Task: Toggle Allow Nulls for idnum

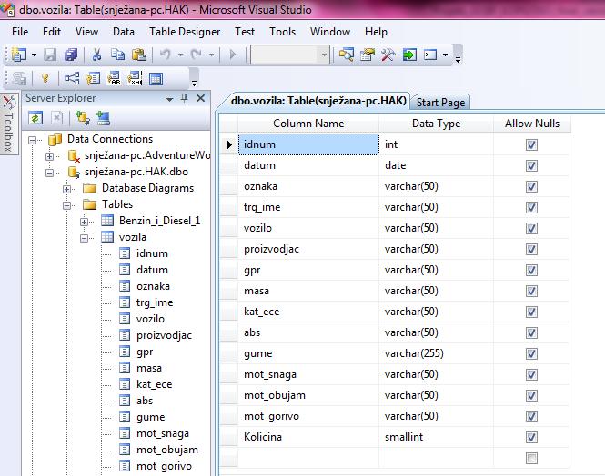Action: (x=531, y=144)
